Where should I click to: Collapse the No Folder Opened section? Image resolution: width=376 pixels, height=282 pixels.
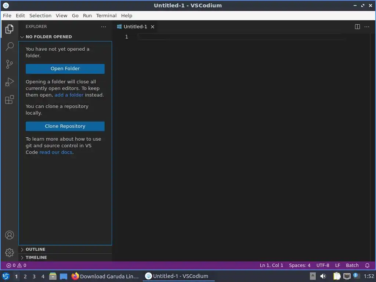pos(65,37)
